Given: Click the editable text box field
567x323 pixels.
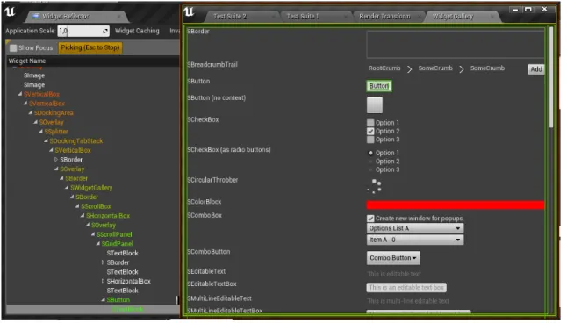Looking at the screenshot, I should click(406, 288).
